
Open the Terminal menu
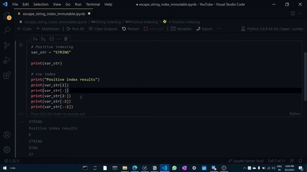(x=93, y=4)
